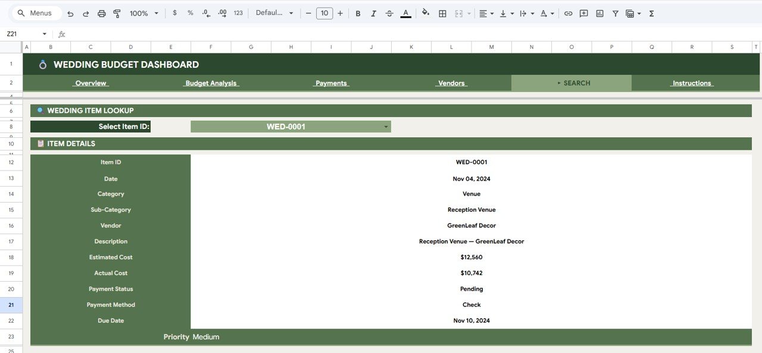Click the undo icon
Screen dimensions: 762x353
70,13
